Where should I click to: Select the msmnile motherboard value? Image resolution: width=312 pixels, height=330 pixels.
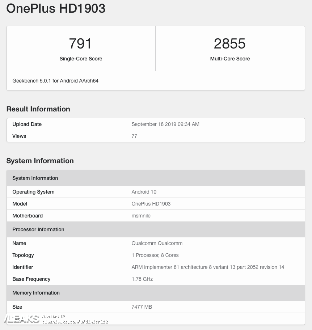click(x=141, y=216)
